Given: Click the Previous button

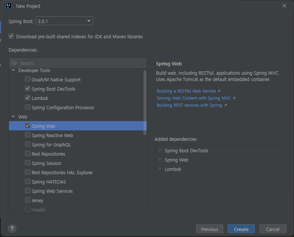Looking at the screenshot, I should pyautogui.click(x=210, y=229).
